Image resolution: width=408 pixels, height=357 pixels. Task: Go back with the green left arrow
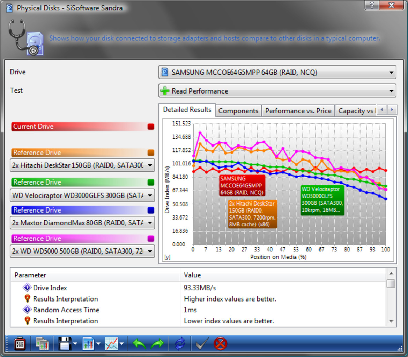[139, 344]
